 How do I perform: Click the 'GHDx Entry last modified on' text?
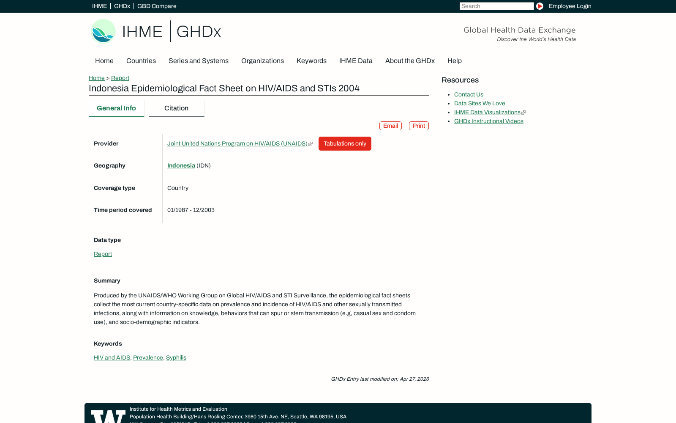click(x=380, y=379)
